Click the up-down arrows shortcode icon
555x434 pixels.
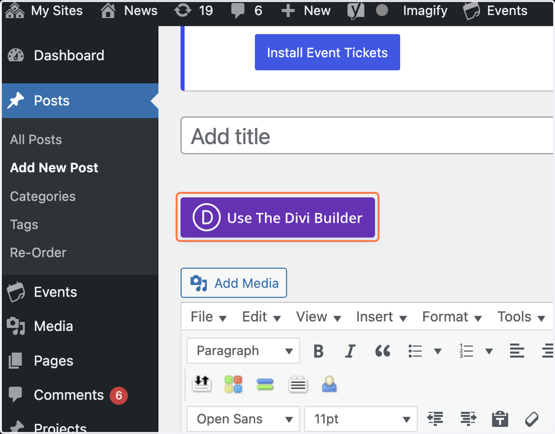coord(202,384)
